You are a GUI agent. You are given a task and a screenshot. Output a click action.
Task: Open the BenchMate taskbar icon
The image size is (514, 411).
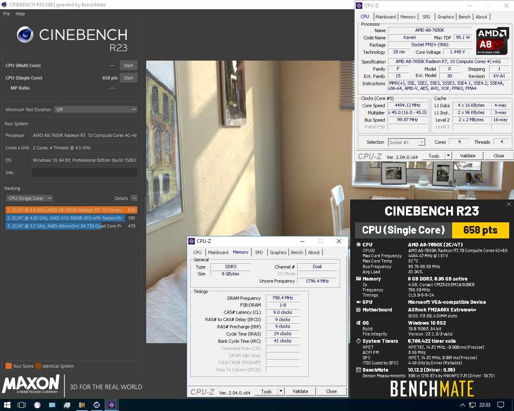click(x=82, y=405)
